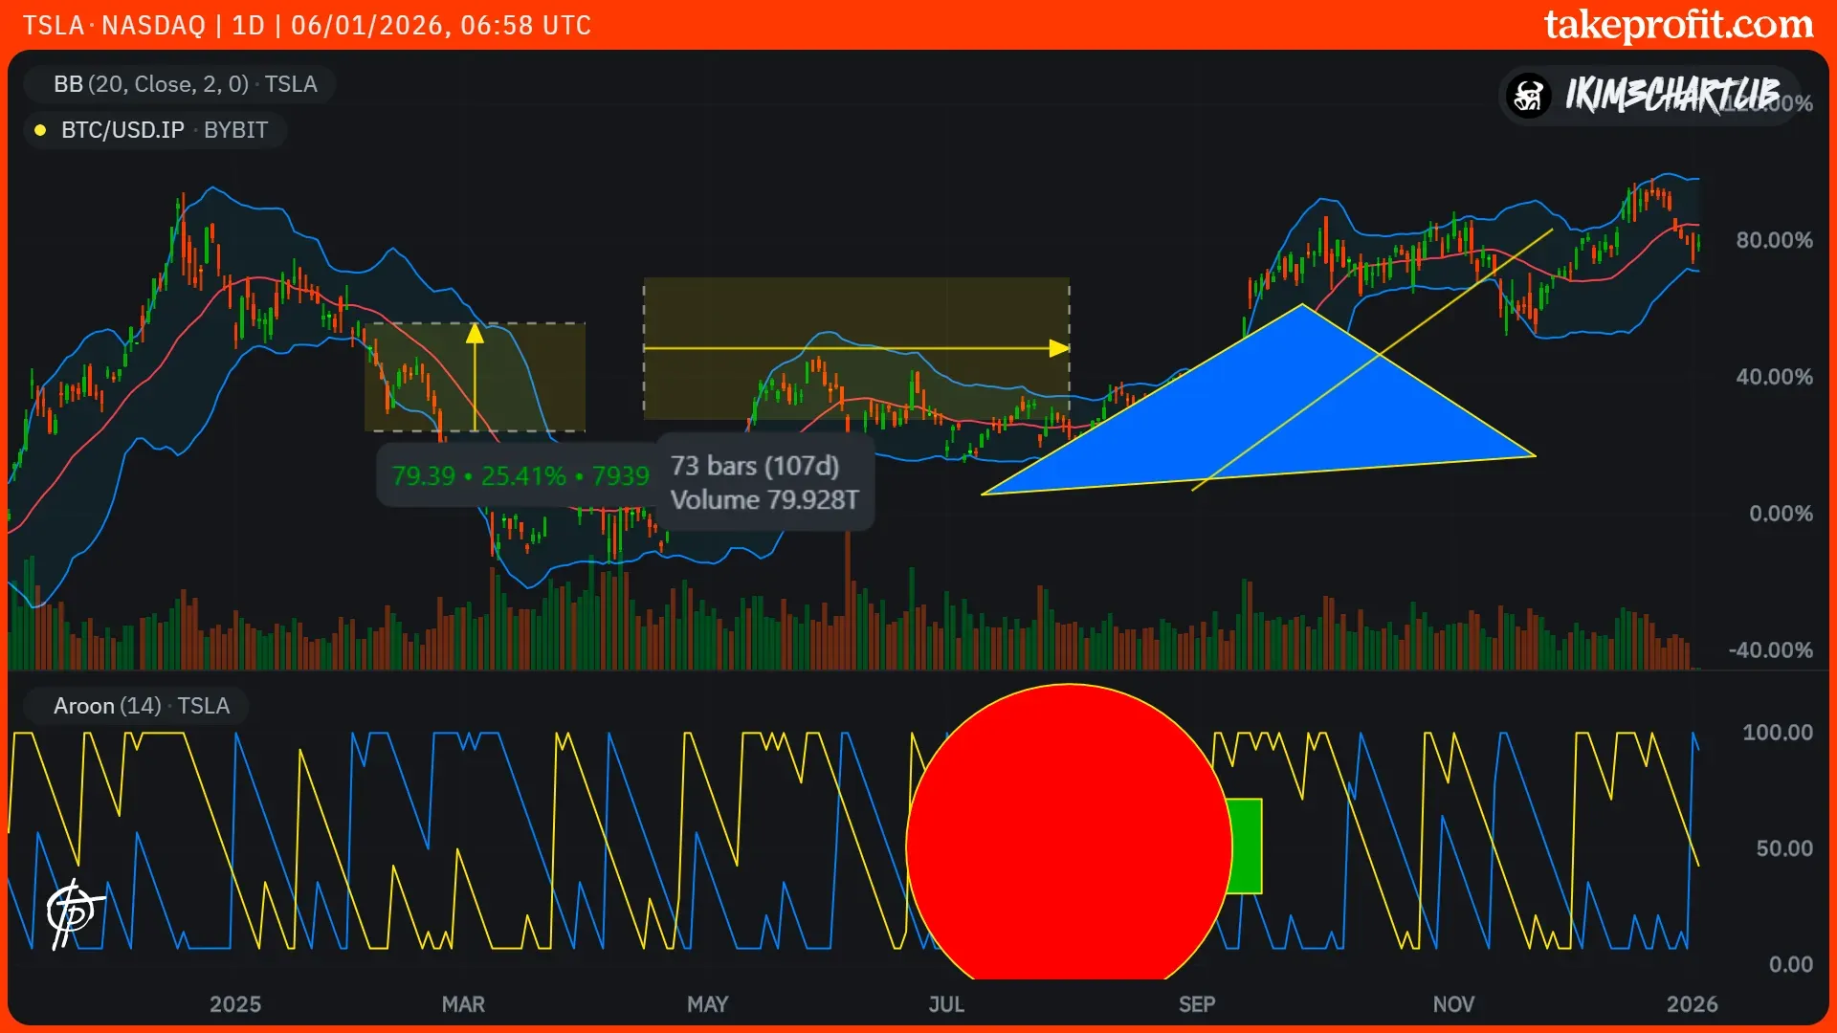
Task: Click the 50.00 level on the Aroon scale
Action: tap(1783, 848)
